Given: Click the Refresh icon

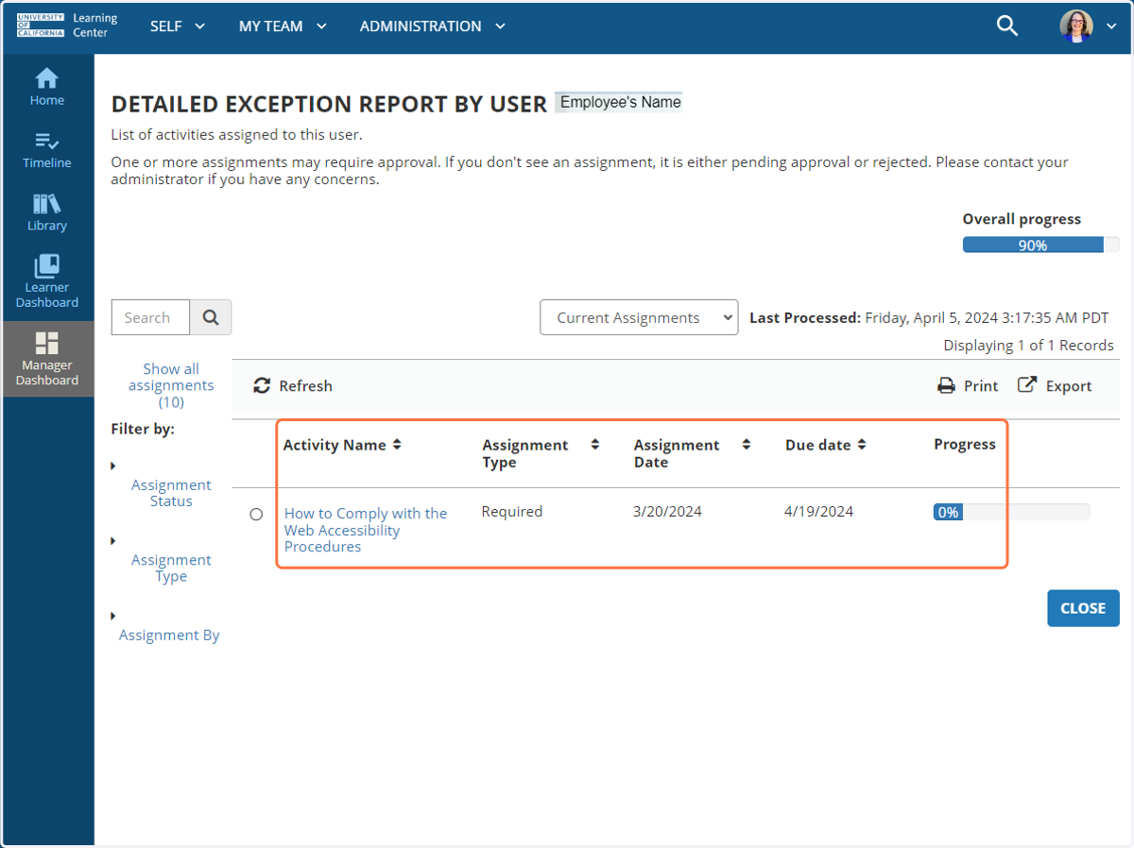Looking at the screenshot, I should 262,385.
